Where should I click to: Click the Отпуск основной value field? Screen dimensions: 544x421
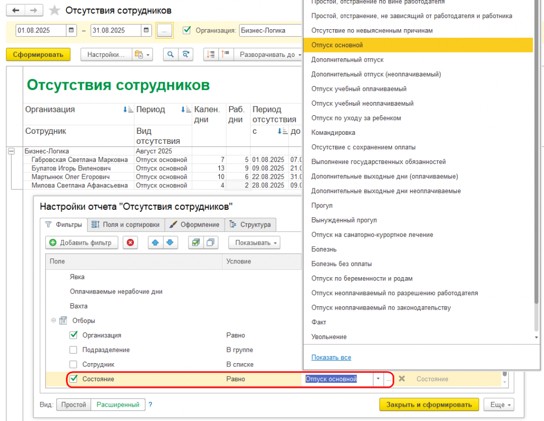coord(338,379)
